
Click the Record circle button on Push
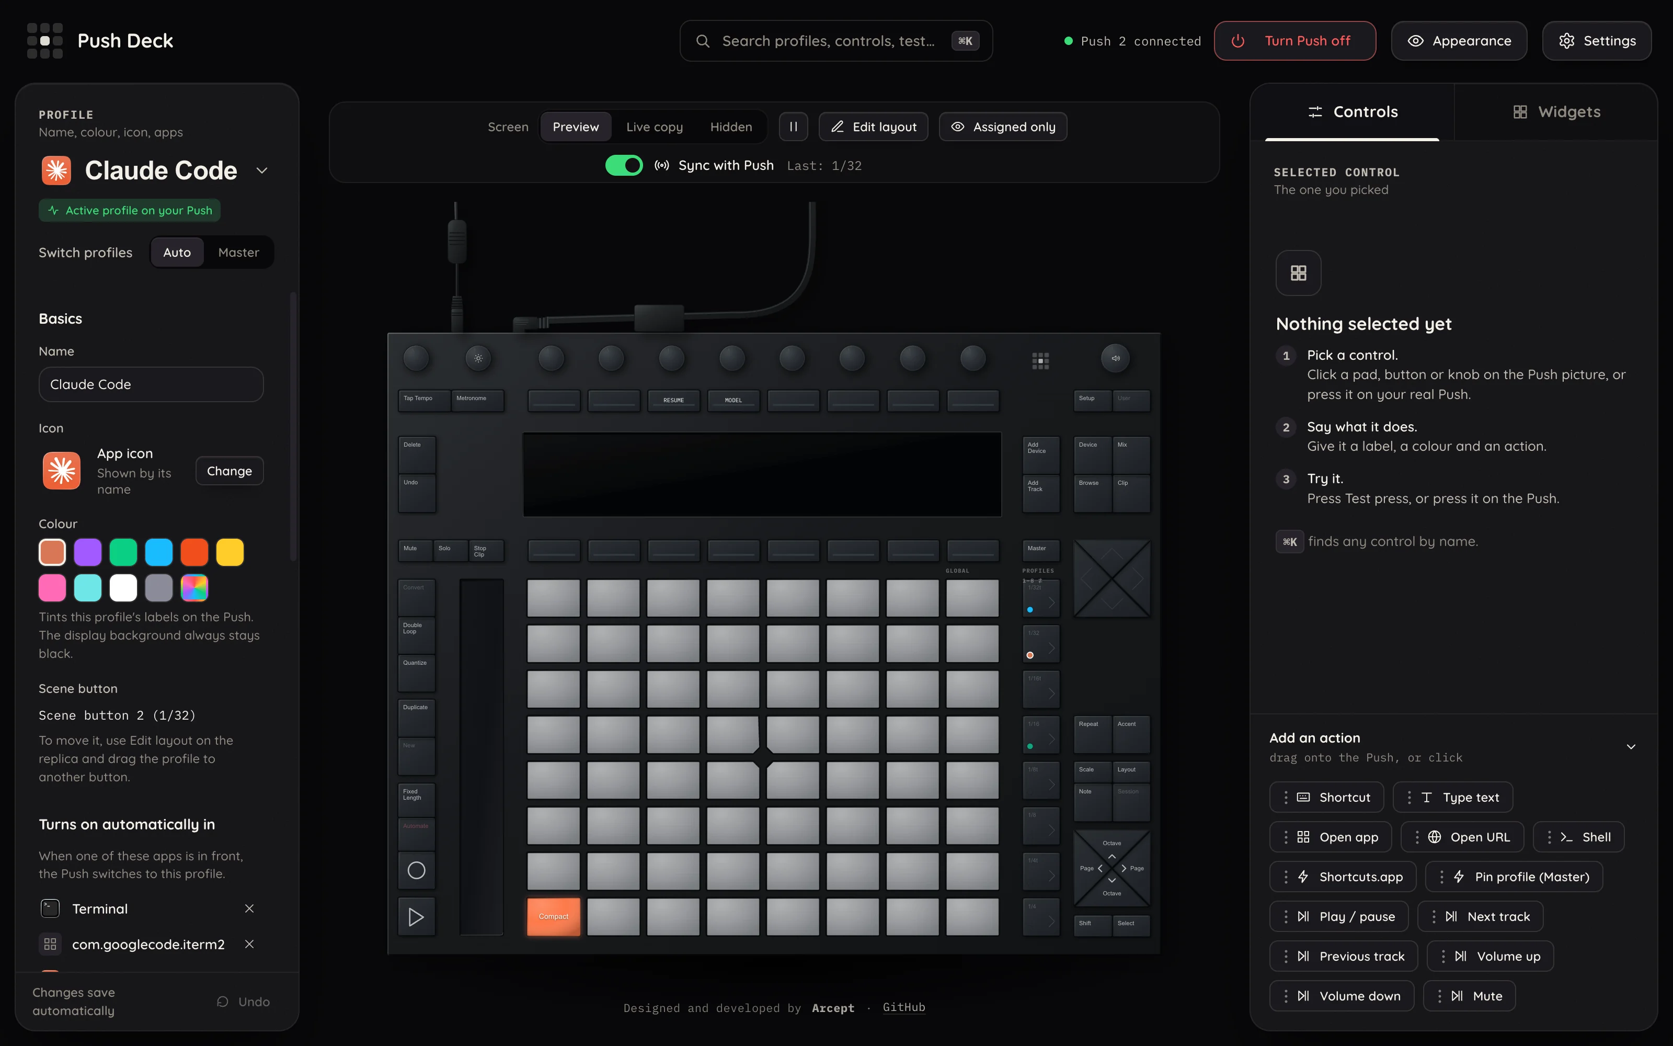pyautogui.click(x=416, y=870)
